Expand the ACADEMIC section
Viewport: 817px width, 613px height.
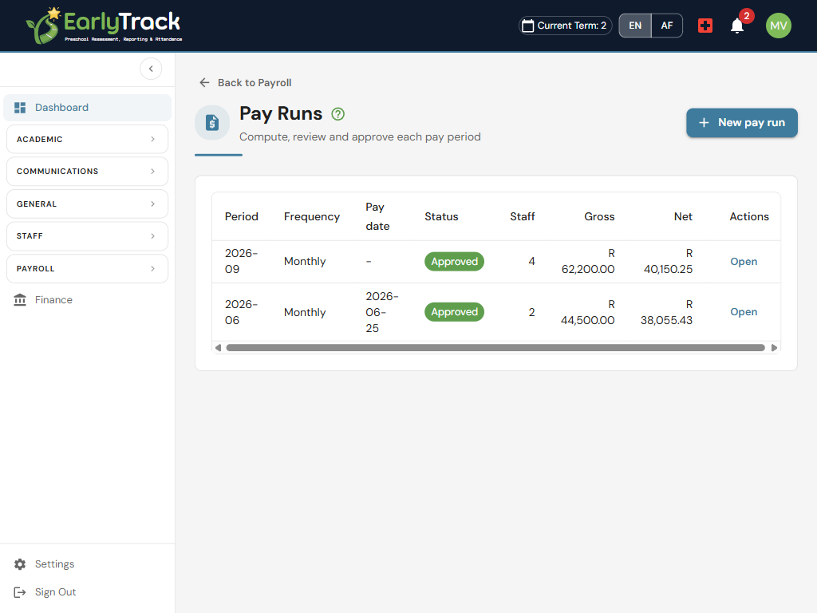88,139
